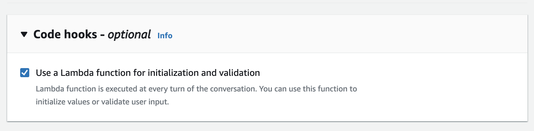Uncheck the Lambda function checkbox
Viewport: 534px width, 131px height.
(x=25, y=73)
